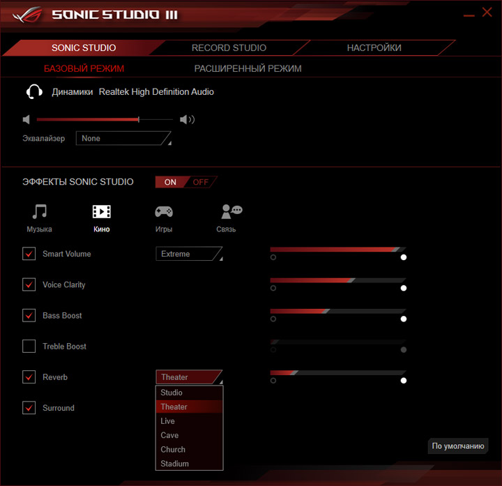Toggle the Smart Volume checkbox
Viewport: 502px width, 486px height.
click(x=29, y=254)
